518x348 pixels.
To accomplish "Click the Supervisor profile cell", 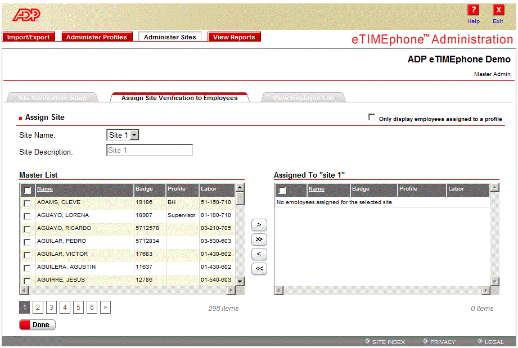I will coord(181,215).
